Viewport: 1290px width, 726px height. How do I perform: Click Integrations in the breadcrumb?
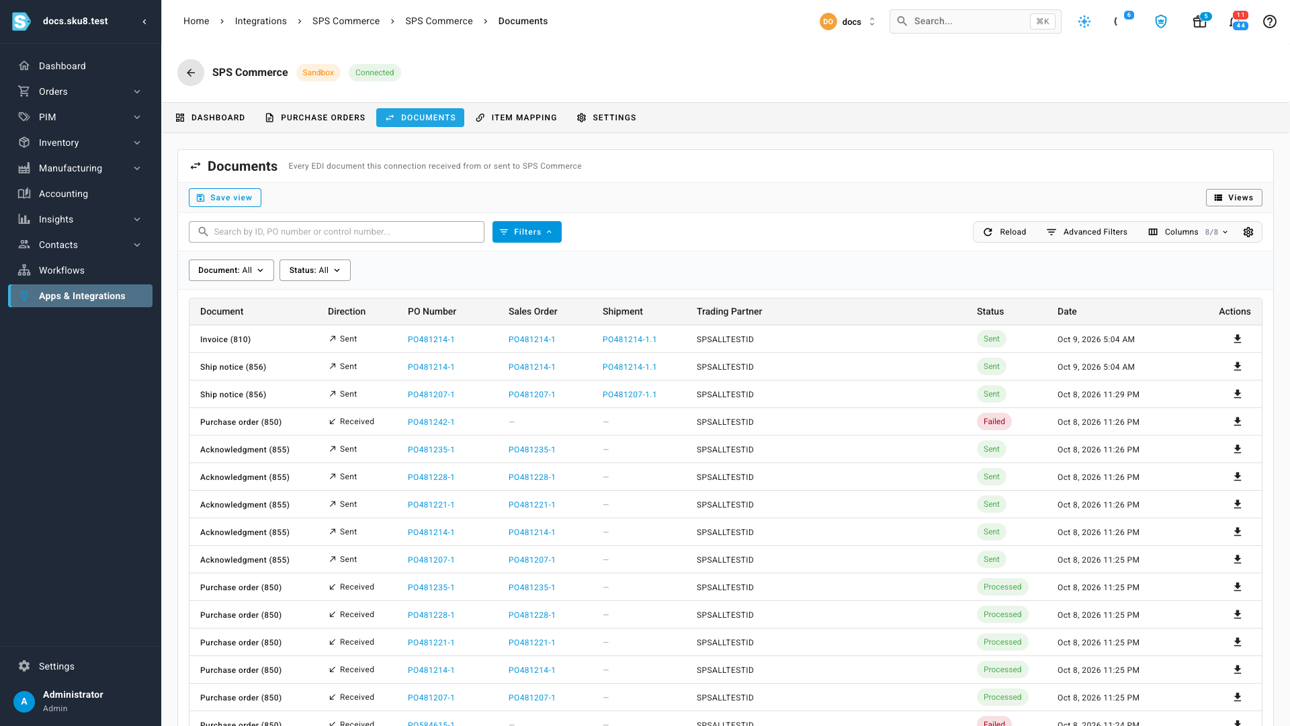(261, 22)
